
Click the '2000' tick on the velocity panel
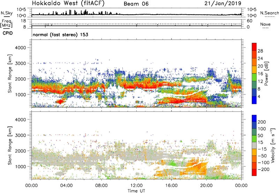pyautogui.click(x=21, y=151)
